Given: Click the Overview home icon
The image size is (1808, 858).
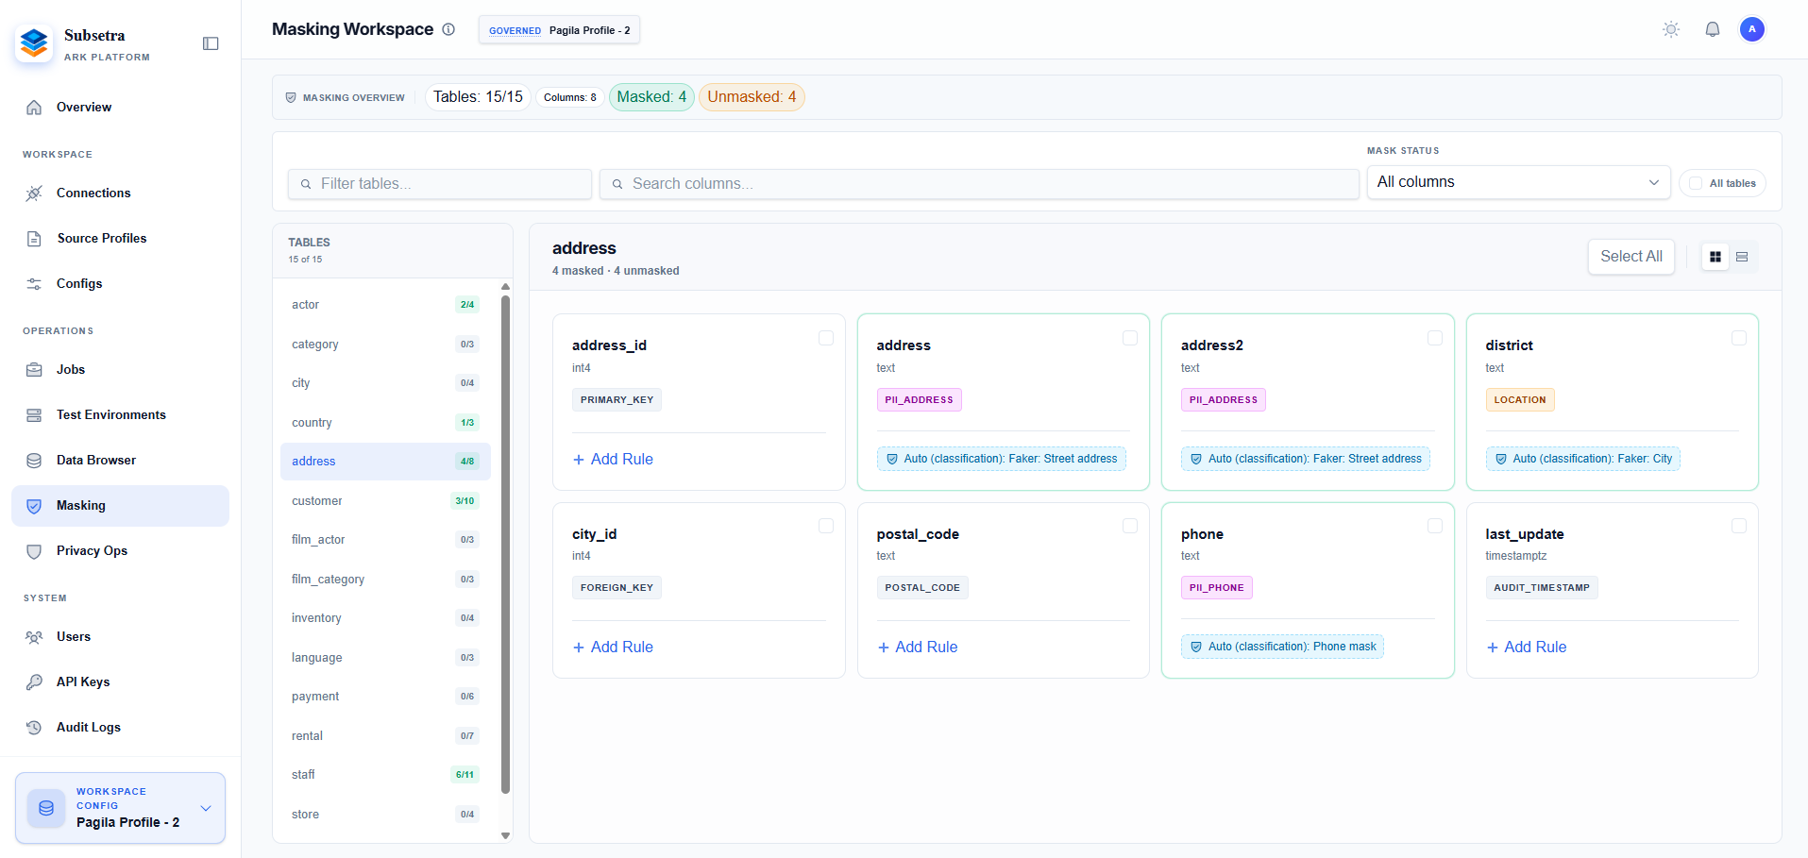Looking at the screenshot, I should coord(34,108).
